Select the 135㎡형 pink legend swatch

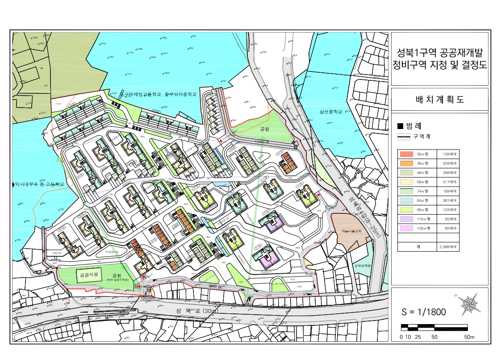pyautogui.click(x=406, y=229)
